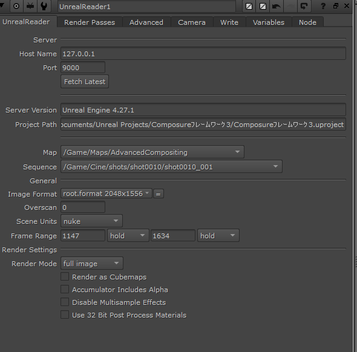The image size is (357, 352).
Task: Open the node tile color swatch
Action: coord(249,6)
